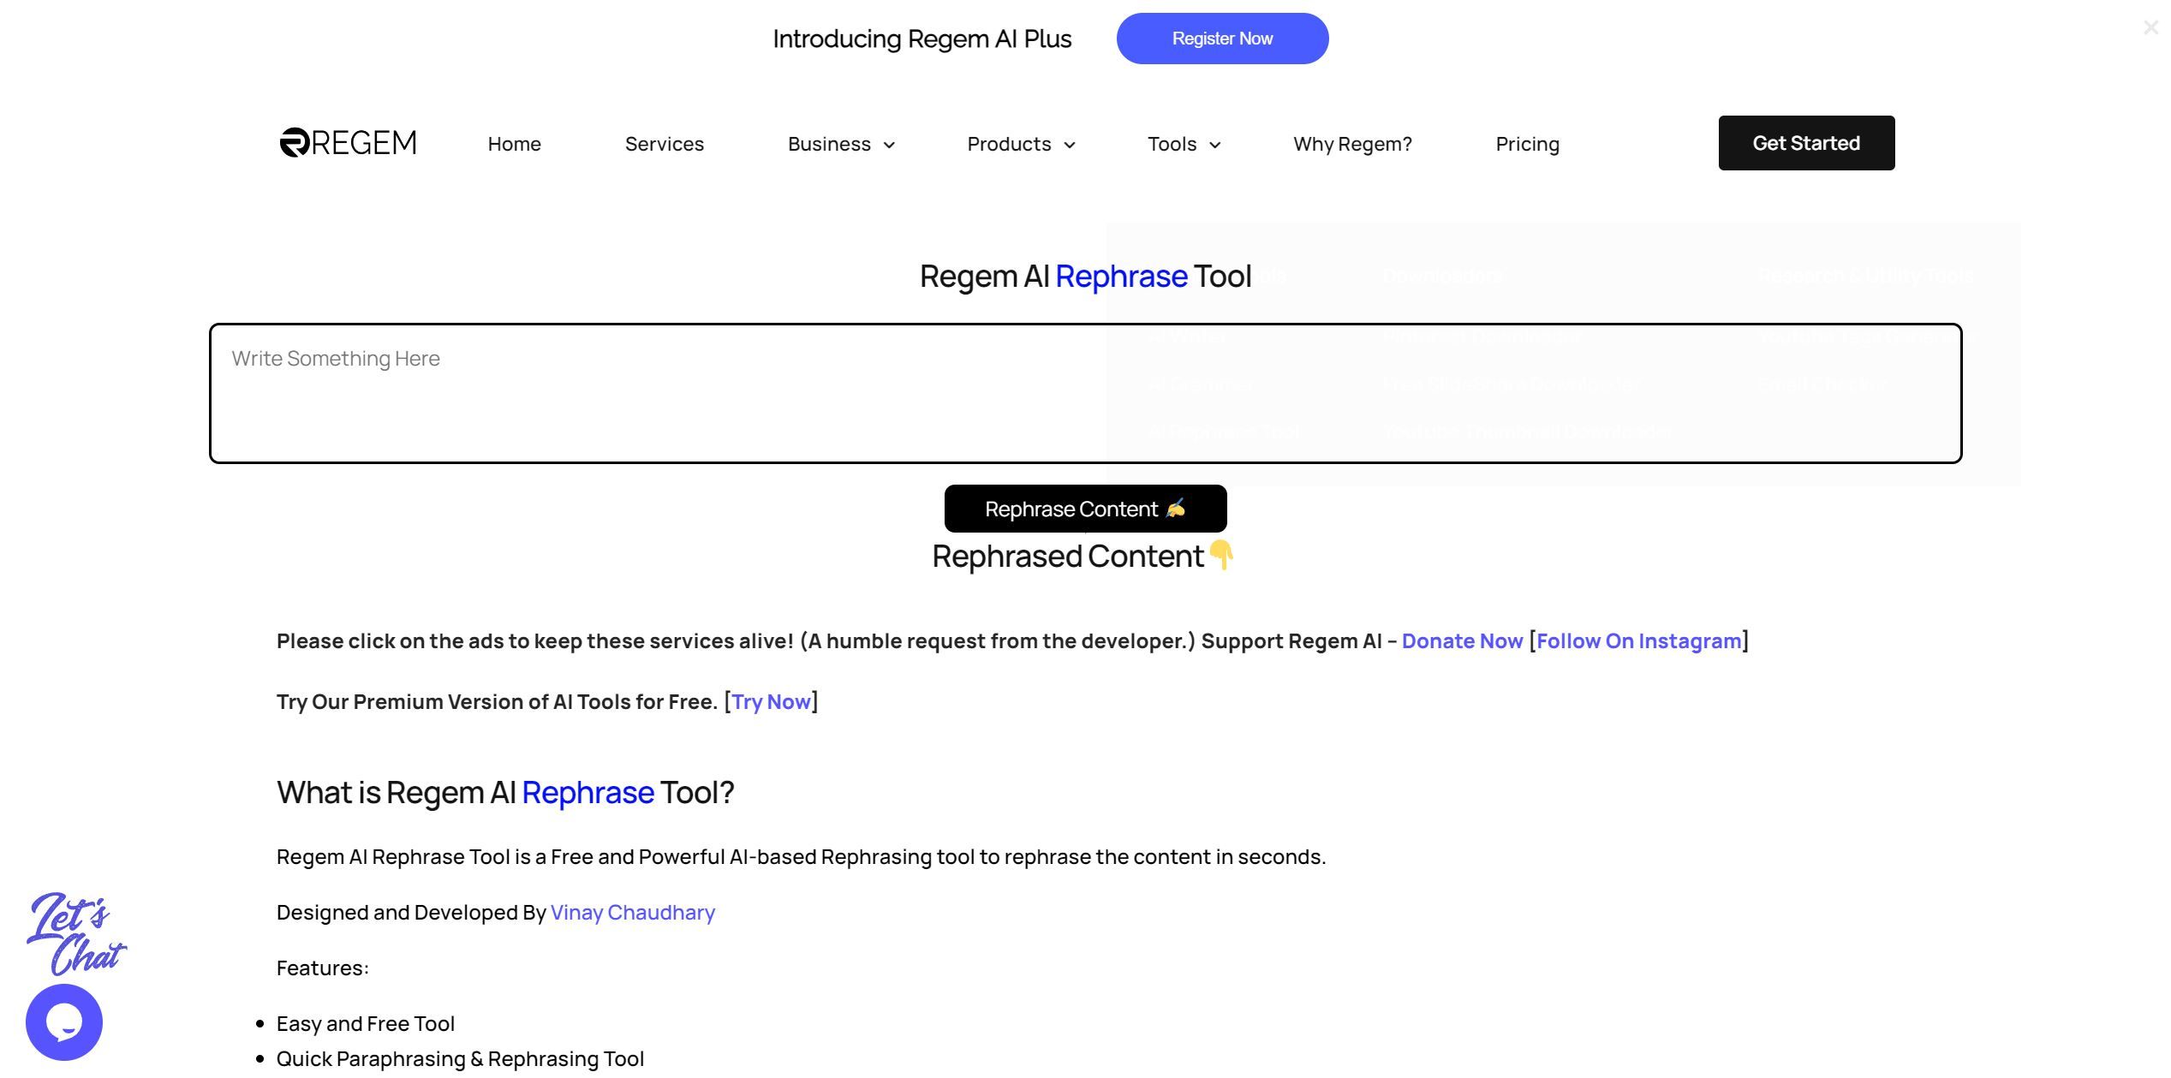Screen dimensions: 2171x1078
Task: Click the Write Something Here input field
Action: pyautogui.click(x=1086, y=393)
